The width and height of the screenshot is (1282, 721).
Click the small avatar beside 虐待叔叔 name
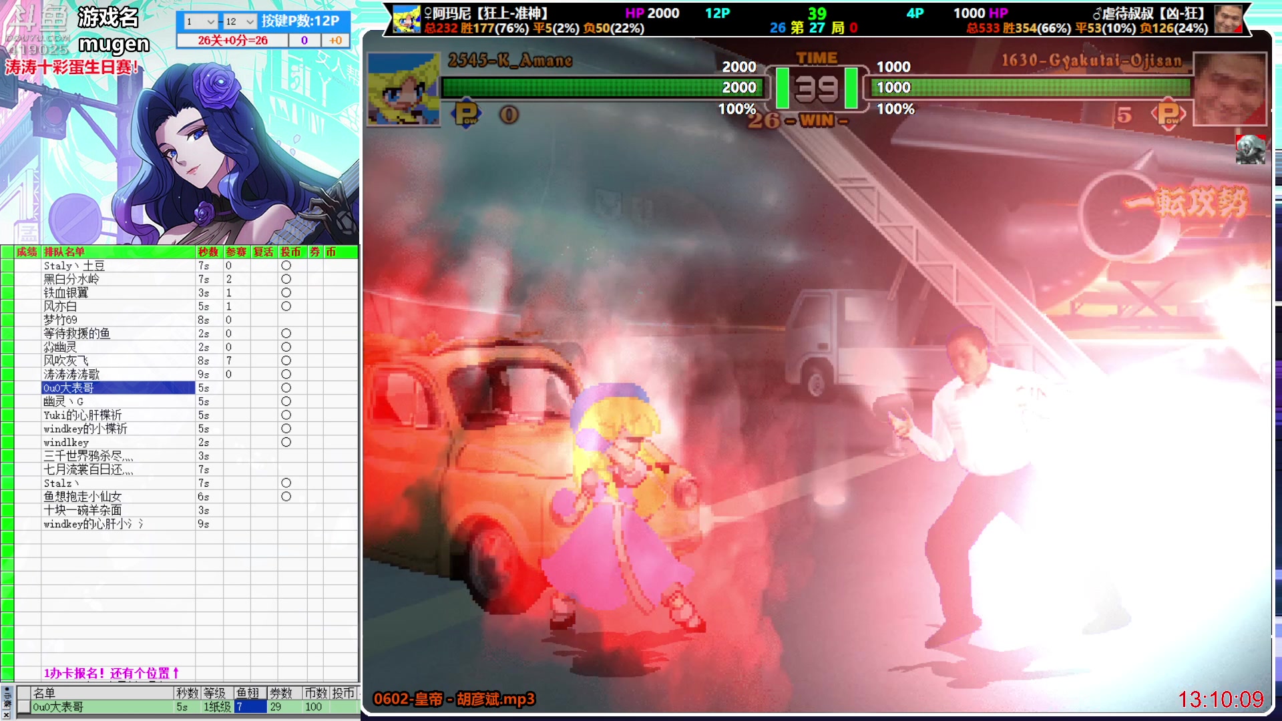[1229, 19]
